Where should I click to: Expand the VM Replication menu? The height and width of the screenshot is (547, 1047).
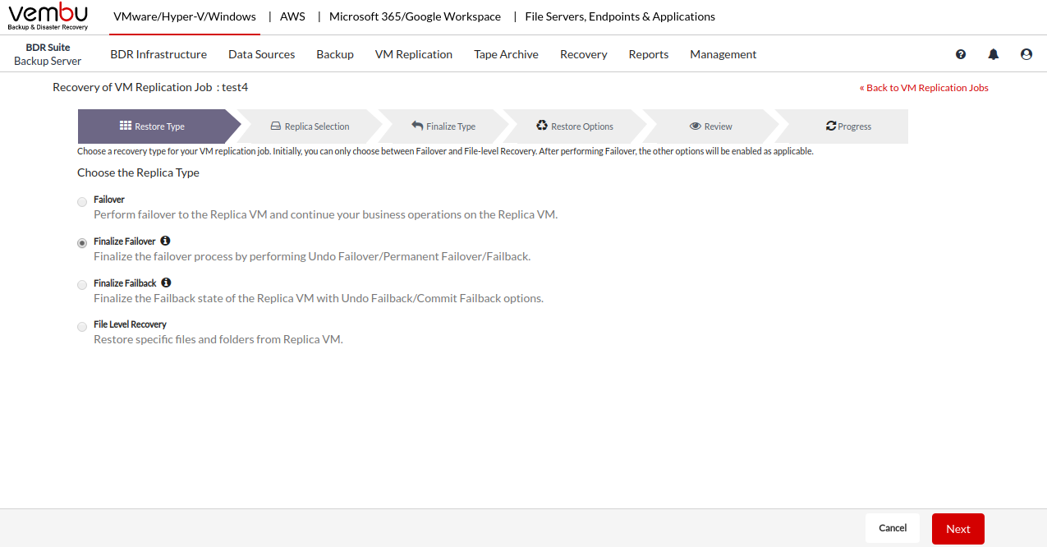pos(414,54)
